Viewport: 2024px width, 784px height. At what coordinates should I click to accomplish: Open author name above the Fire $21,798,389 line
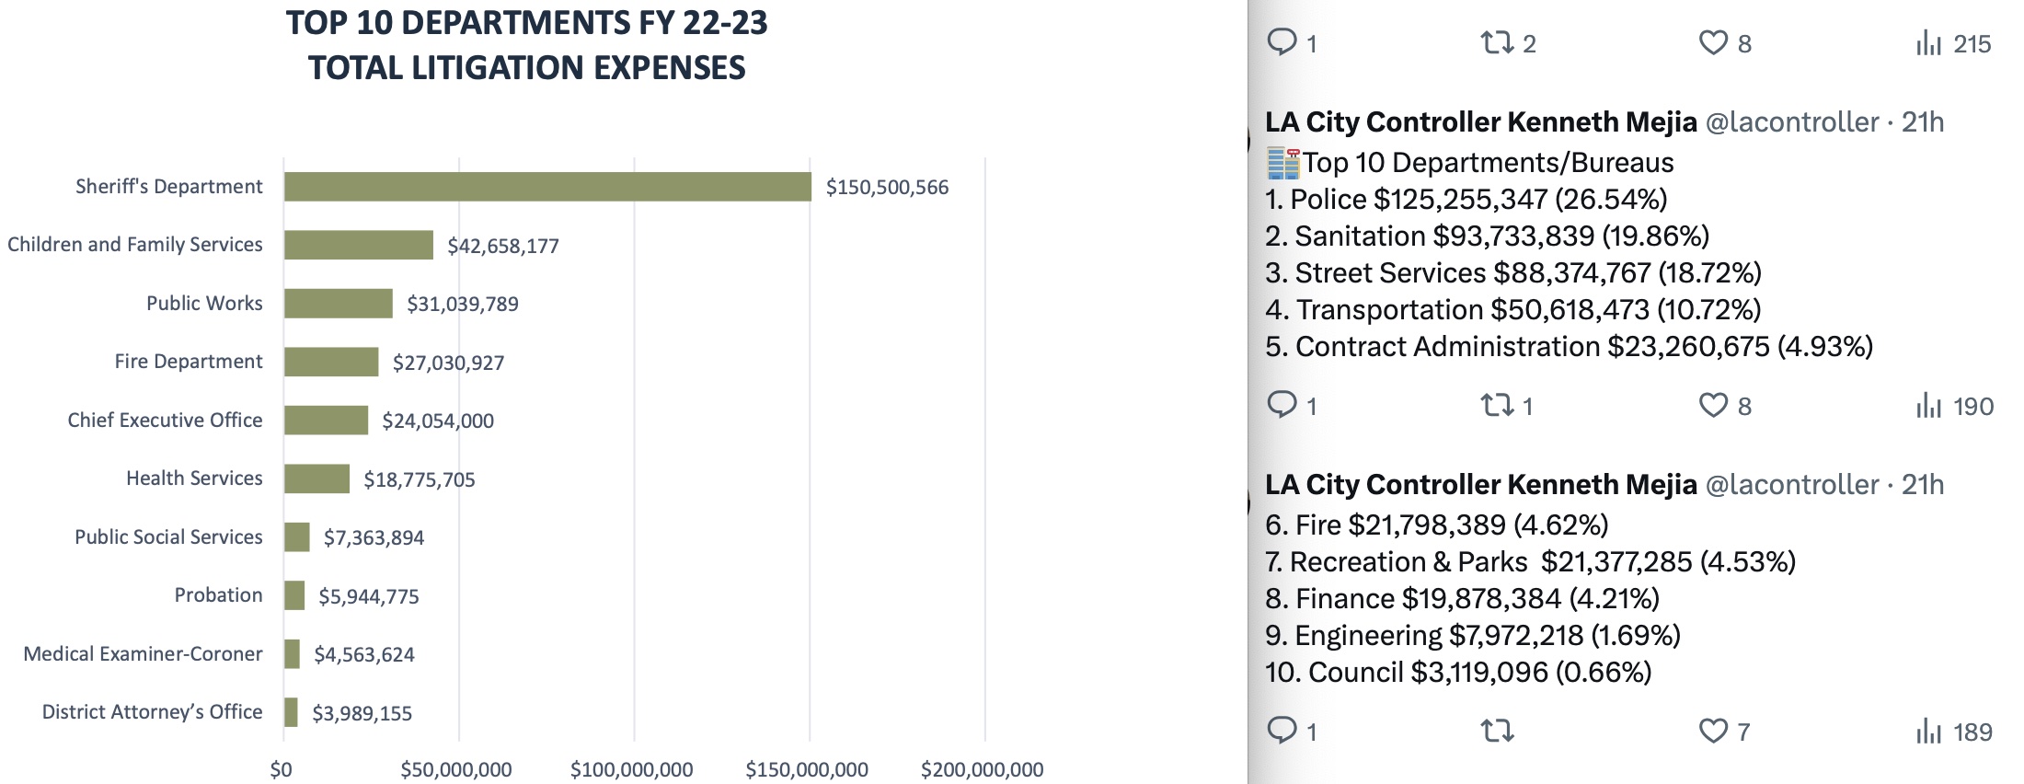point(1480,484)
